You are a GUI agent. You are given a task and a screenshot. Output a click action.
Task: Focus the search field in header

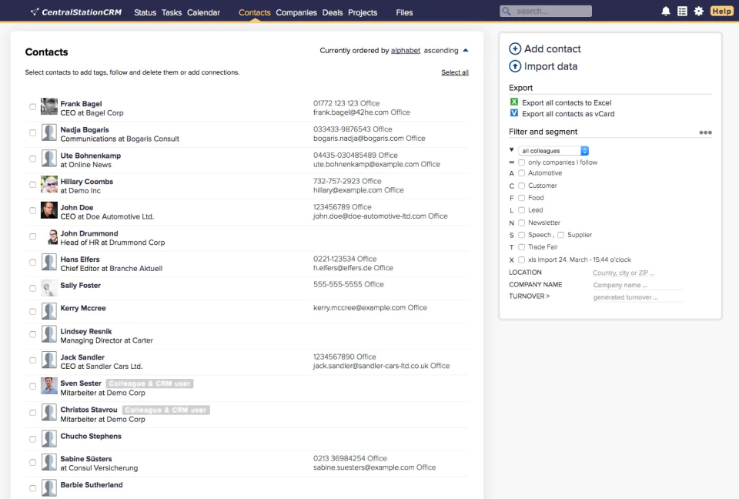pyautogui.click(x=546, y=11)
